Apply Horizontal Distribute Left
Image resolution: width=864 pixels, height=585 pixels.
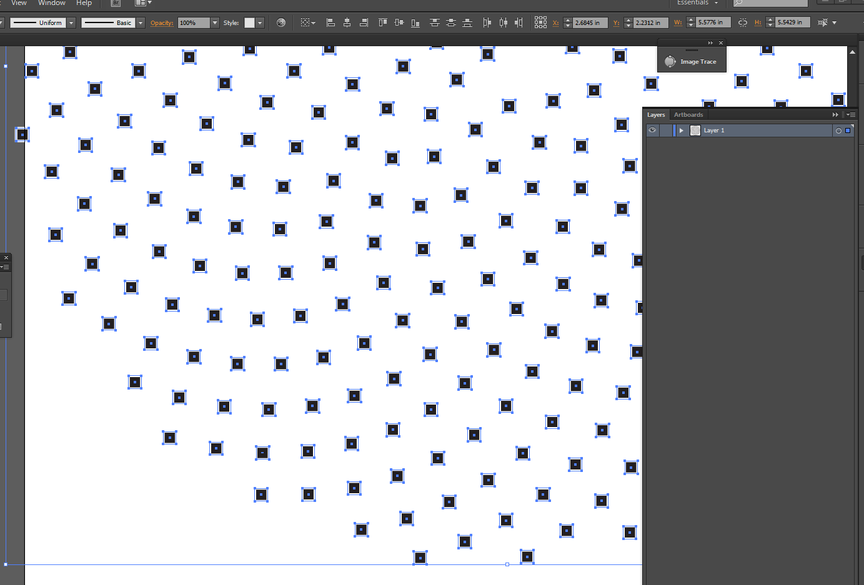point(487,22)
